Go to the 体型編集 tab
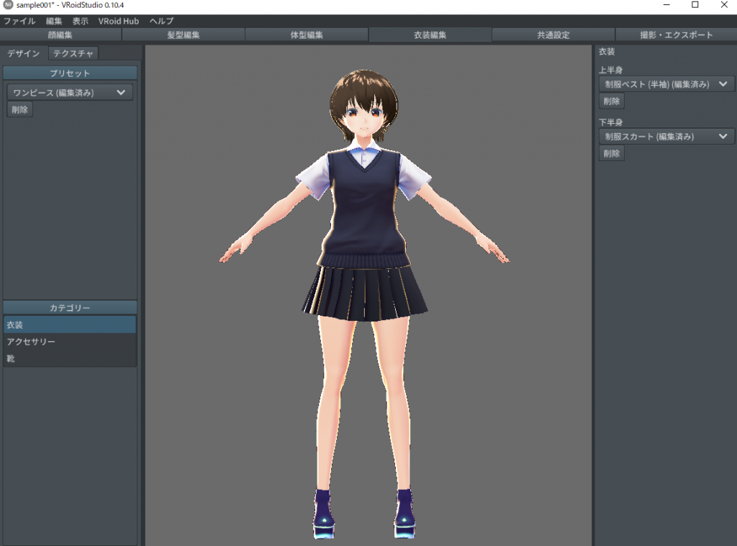This screenshot has width=737, height=546. (x=307, y=35)
